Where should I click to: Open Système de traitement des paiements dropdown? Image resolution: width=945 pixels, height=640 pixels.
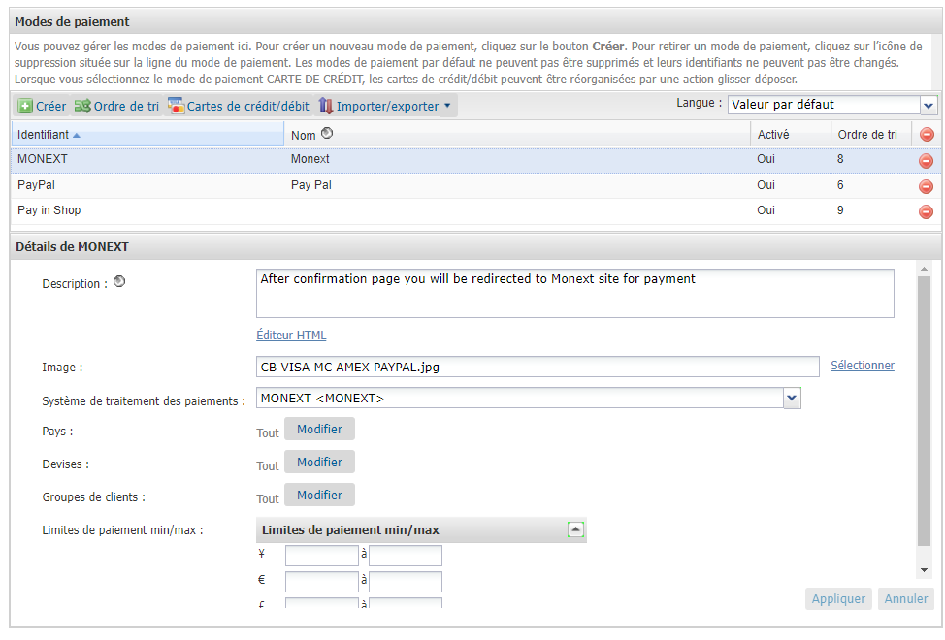(x=792, y=398)
